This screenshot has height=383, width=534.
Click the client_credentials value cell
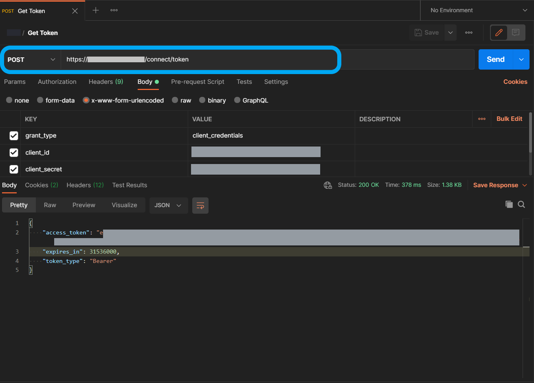(x=271, y=136)
